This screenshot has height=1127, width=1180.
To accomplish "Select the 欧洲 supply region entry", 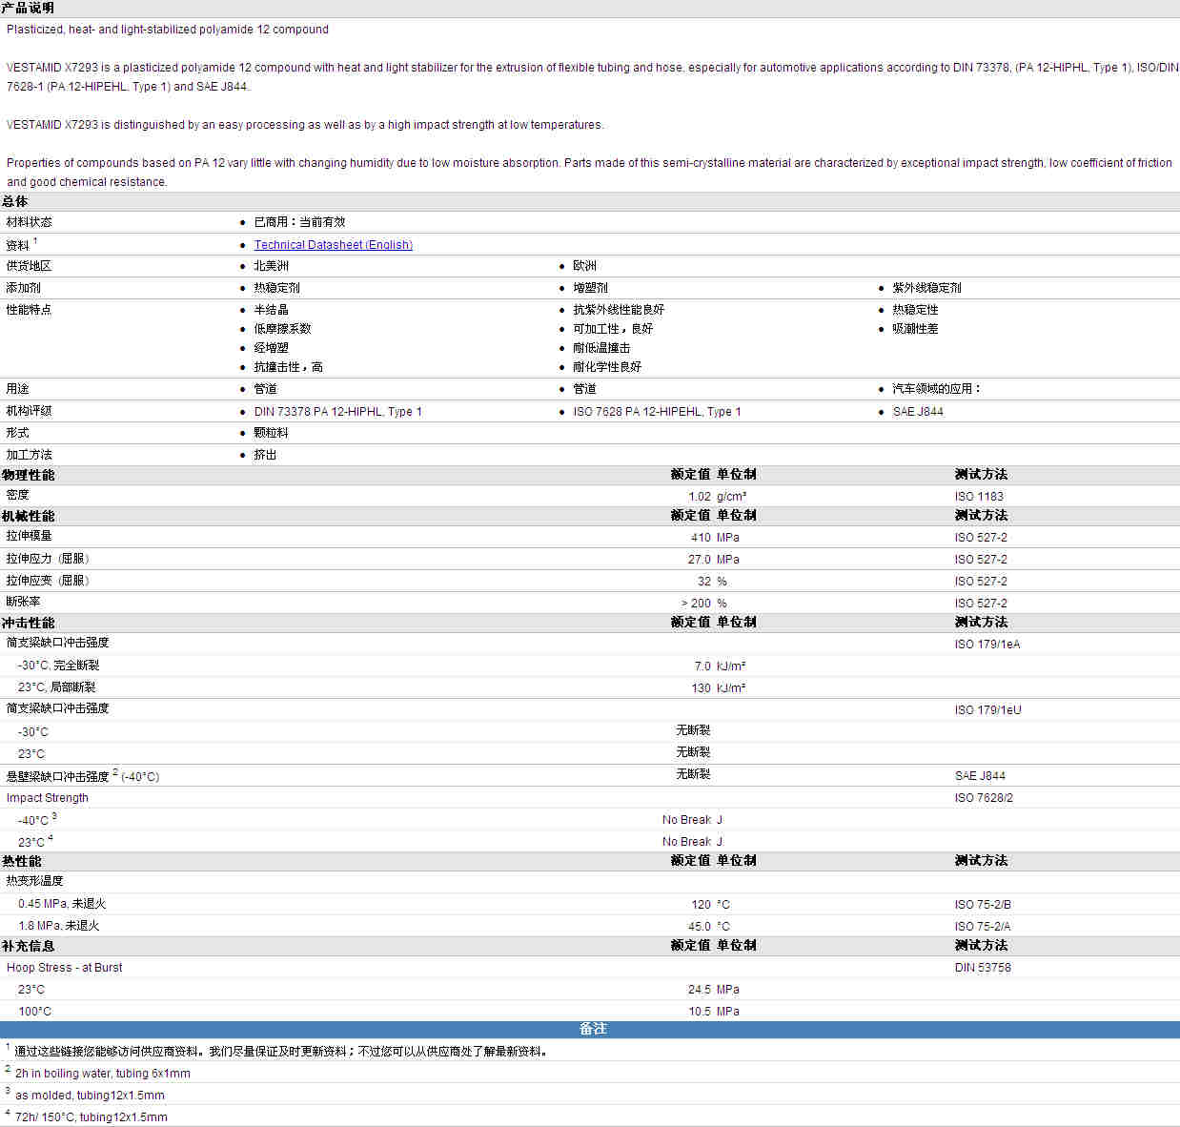I will click(584, 266).
